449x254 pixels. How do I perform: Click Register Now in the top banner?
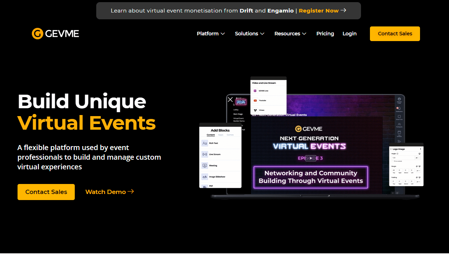point(322,11)
